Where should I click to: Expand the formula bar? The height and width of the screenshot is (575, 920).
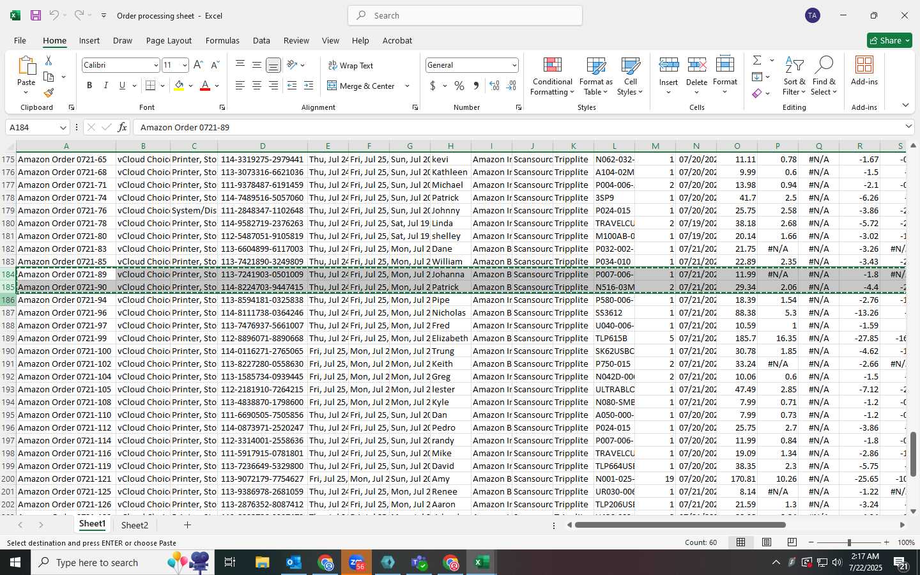click(908, 126)
